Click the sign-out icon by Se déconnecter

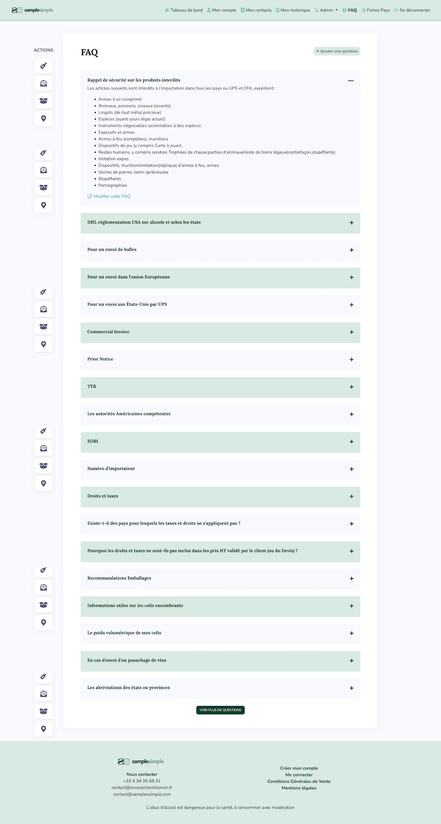[x=396, y=10]
